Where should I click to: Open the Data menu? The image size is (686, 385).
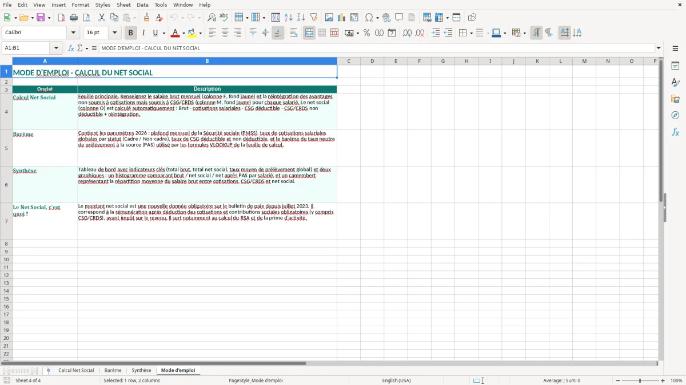point(142,5)
